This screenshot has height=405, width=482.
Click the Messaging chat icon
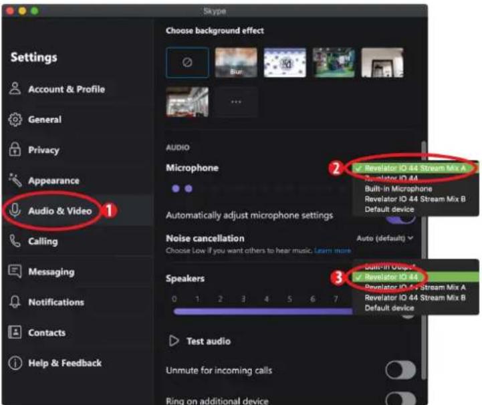point(15,271)
